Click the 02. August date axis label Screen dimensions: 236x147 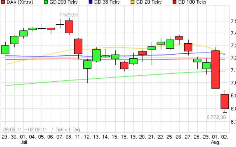tap(225, 137)
